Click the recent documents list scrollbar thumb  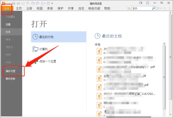164,77
